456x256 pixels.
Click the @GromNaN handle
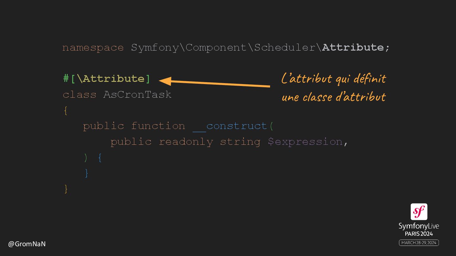[27, 244]
